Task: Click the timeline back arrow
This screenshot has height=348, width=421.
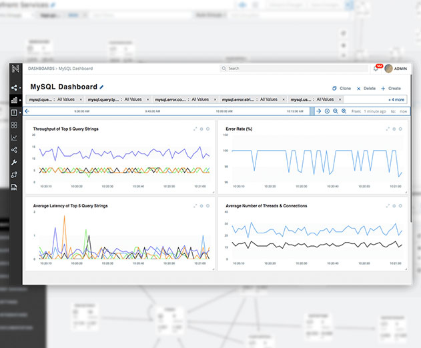Action: pyautogui.click(x=27, y=111)
